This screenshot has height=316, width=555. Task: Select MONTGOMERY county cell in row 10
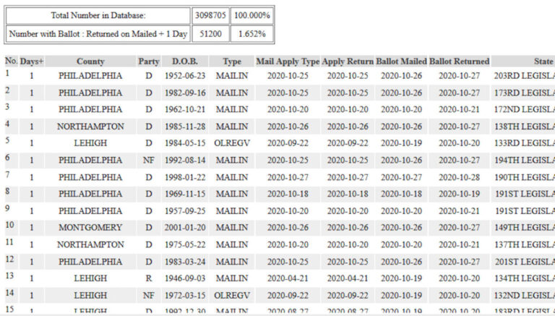pos(90,228)
